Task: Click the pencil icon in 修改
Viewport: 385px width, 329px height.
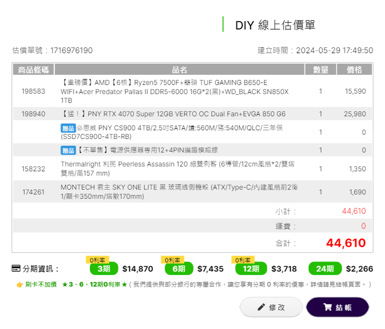Action: 261,307
